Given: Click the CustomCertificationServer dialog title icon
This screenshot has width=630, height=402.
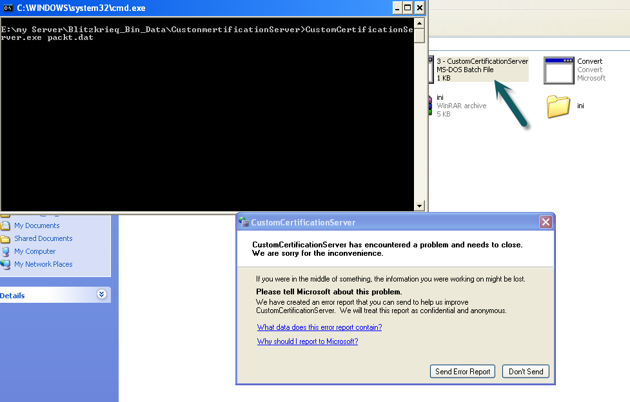Looking at the screenshot, I should (244, 222).
